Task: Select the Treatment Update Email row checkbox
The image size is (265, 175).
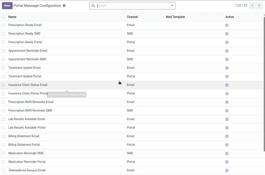Action: coord(3,68)
